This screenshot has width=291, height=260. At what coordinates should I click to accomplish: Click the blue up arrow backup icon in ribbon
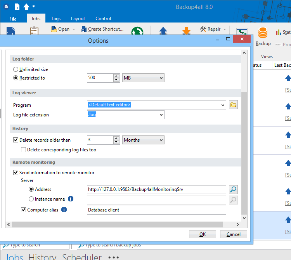(x=163, y=31)
